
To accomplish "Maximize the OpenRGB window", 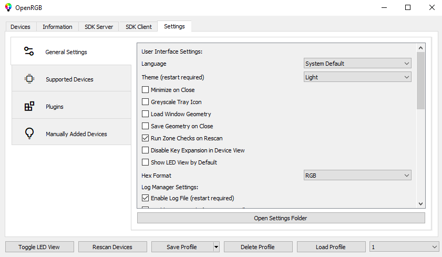I will pos(408,7).
